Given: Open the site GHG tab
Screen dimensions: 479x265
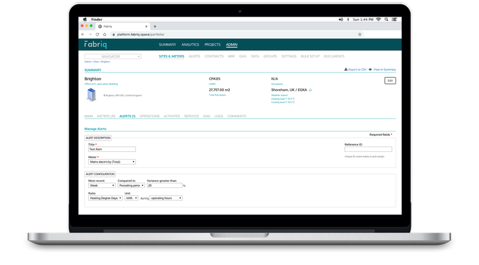Looking at the screenshot, I should coord(207,116).
